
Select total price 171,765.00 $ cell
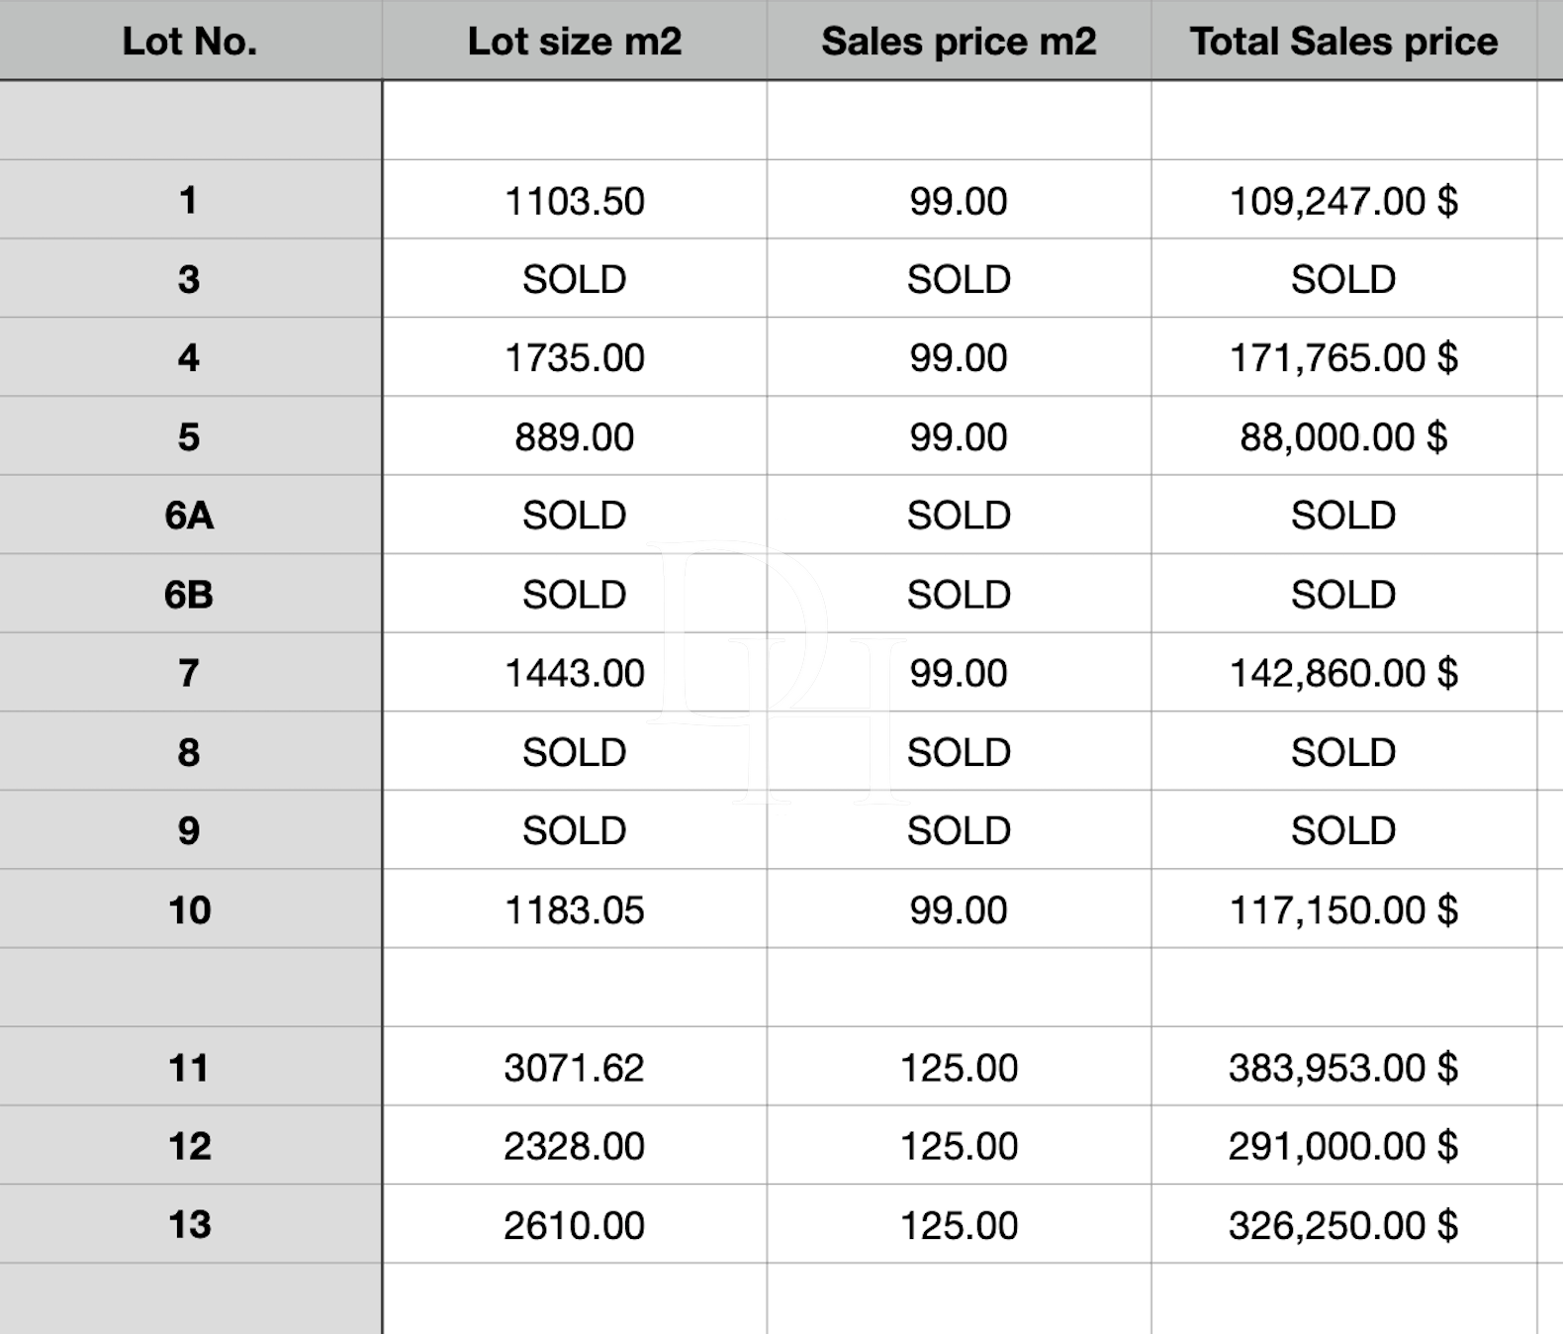click(x=1343, y=357)
